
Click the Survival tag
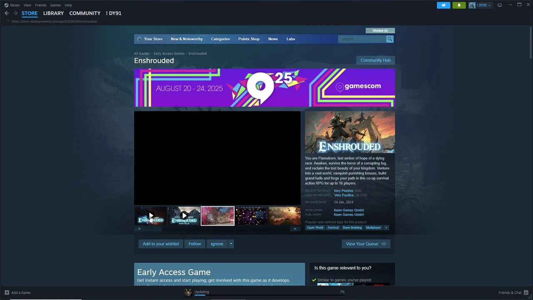(x=333, y=227)
